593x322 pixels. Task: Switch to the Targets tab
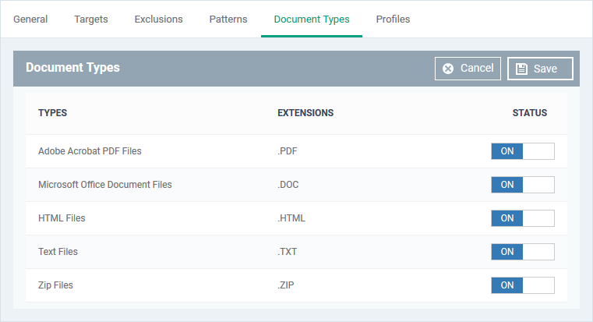[x=90, y=19]
